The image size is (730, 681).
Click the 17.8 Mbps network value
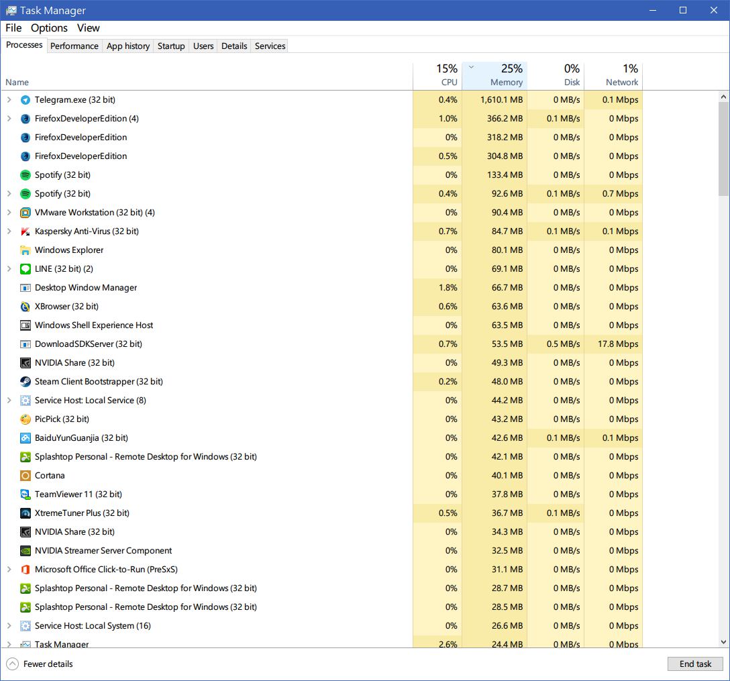point(618,344)
